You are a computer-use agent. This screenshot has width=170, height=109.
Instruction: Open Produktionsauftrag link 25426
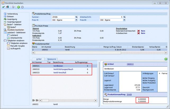[129, 94]
